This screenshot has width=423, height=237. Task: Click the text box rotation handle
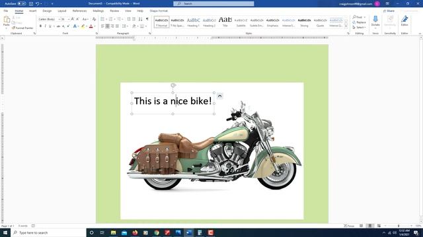(x=173, y=85)
